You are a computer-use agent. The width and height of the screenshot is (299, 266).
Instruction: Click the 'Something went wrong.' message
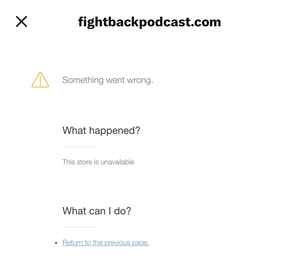[107, 80]
